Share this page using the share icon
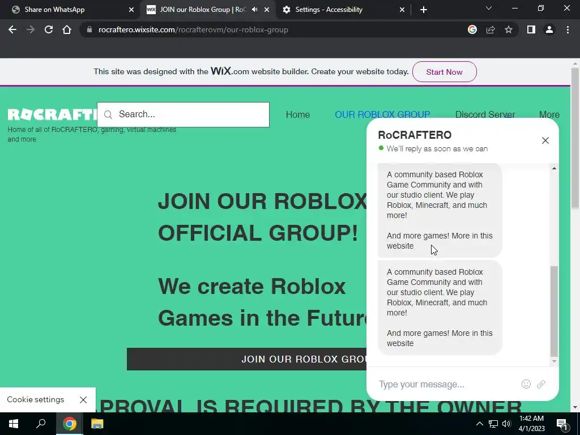This screenshot has height=435, width=580. [491, 29]
